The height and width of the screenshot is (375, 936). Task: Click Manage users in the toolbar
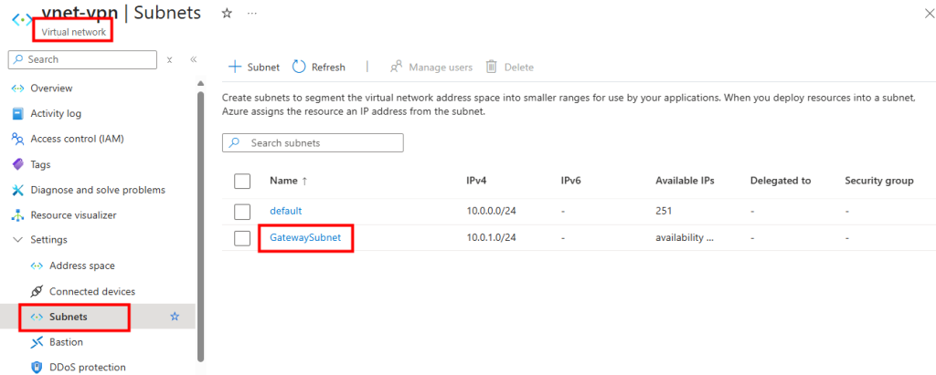point(441,68)
